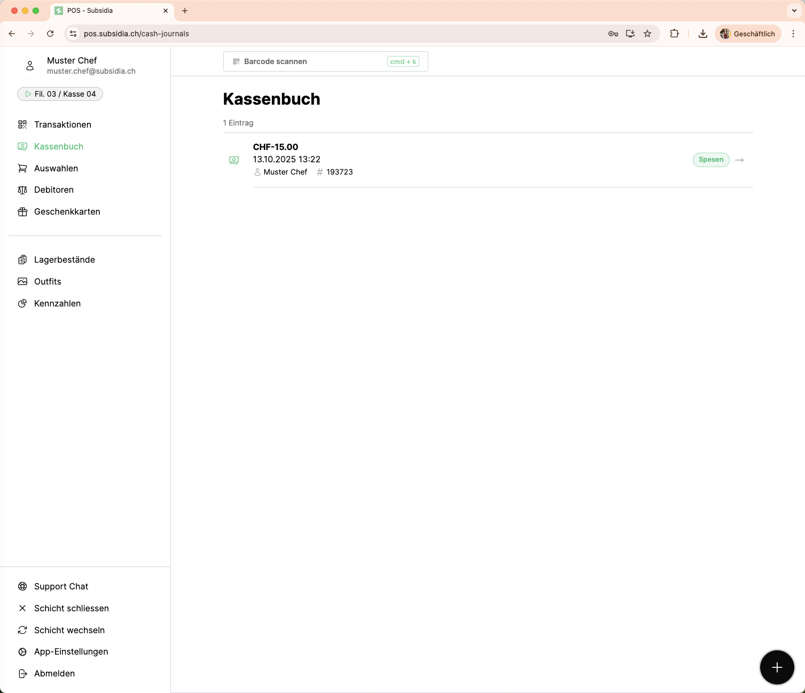The height and width of the screenshot is (693, 805).
Task: Open the CHF-15.00 entry using its arrow
Action: 739,160
